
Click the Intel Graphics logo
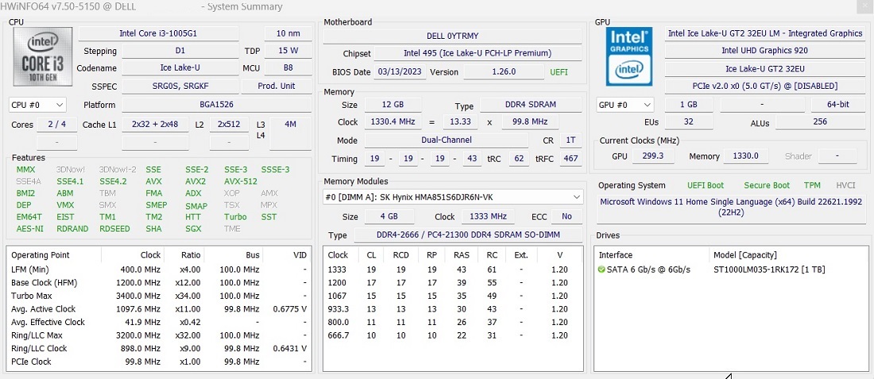coord(629,56)
